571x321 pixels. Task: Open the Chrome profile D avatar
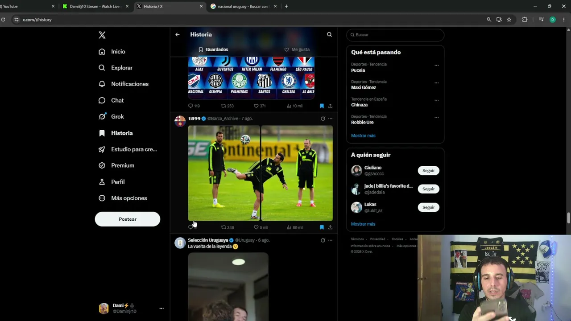tap(553, 20)
